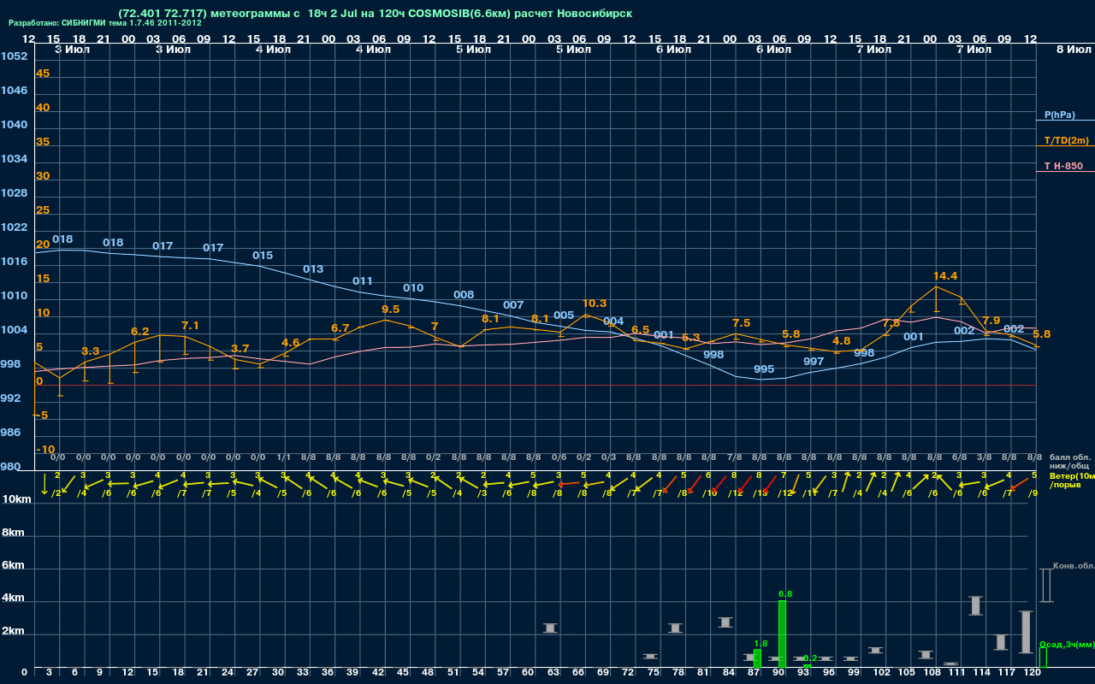Click the 7.1 temperature value
This screenshot has width=1095, height=684.
click(191, 326)
